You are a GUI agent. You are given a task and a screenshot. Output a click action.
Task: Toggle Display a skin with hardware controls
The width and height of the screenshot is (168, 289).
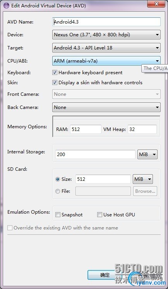coord(55,82)
